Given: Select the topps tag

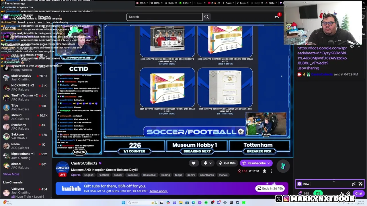Looking at the screenshot, I should click(x=179, y=175).
